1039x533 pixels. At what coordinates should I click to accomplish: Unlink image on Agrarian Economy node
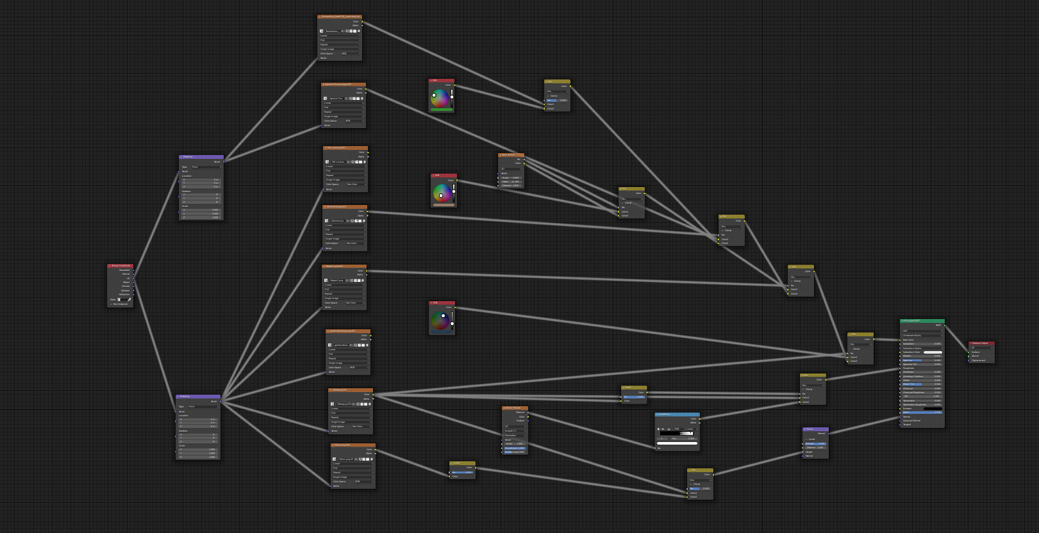[362, 99]
